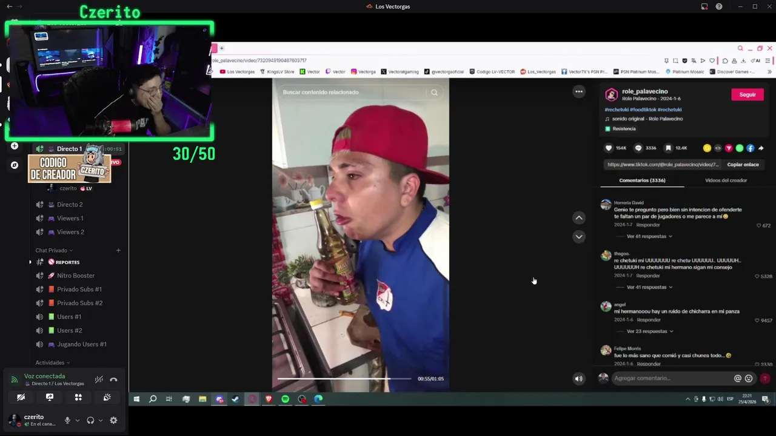The width and height of the screenshot is (776, 436).
Task: Open browser AI assistant icon
Action: click(x=756, y=61)
